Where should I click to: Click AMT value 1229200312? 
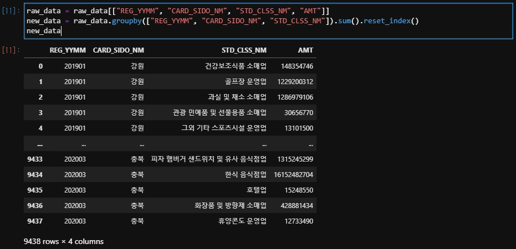(x=295, y=81)
